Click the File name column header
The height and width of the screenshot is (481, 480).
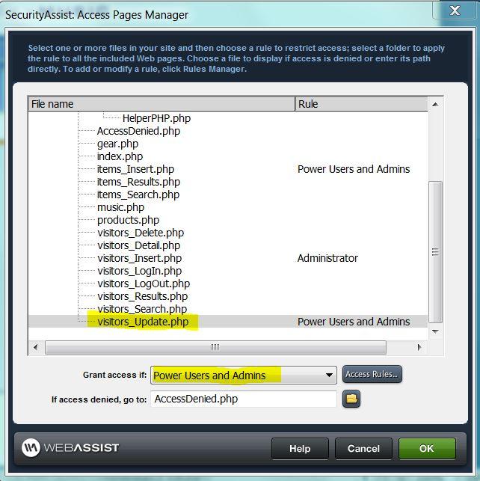coord(161,104)
